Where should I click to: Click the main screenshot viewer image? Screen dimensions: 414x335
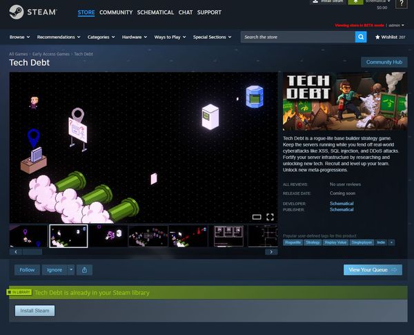pyautogui.click(x=144, y=148)
